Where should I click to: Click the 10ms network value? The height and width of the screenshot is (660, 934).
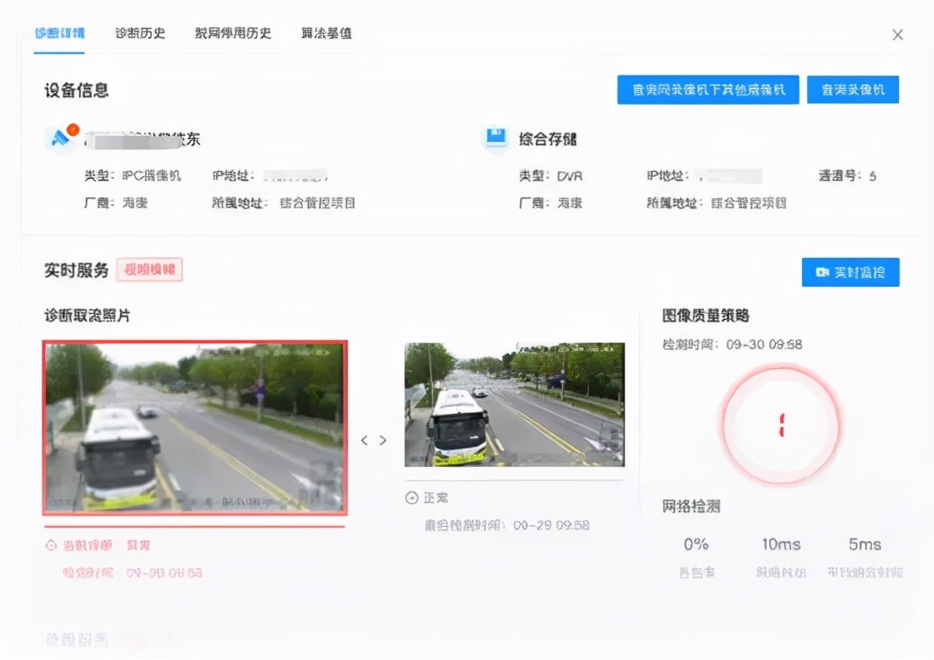click(x=781, y=543)
